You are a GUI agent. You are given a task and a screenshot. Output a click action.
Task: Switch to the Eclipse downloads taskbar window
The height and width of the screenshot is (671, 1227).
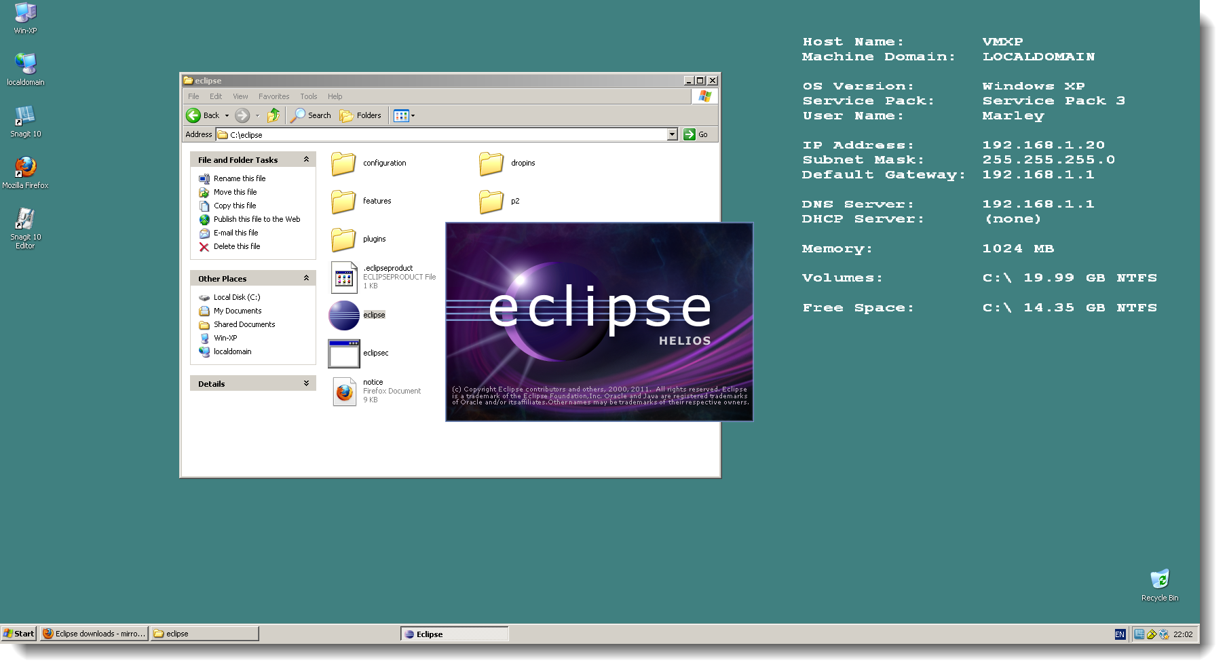94,633
